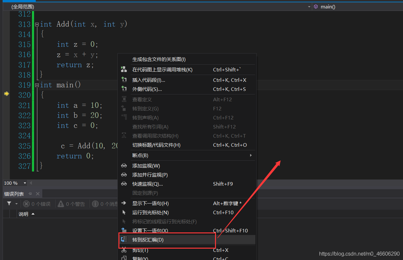This screenshot has height=260, width=403.
Task: Click the Surround With (外侧代码) icon
Action: click(x=124, y=89)
